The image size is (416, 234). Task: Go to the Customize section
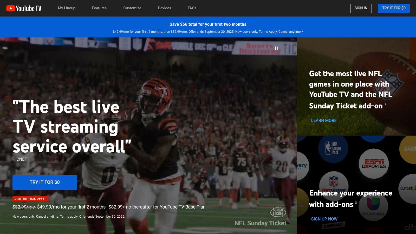click(132, 8)
